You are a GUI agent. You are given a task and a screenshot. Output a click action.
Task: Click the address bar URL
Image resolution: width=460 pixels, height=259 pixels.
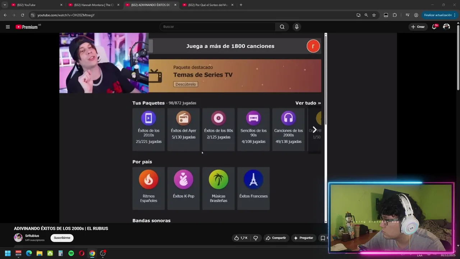click(66, 15)
